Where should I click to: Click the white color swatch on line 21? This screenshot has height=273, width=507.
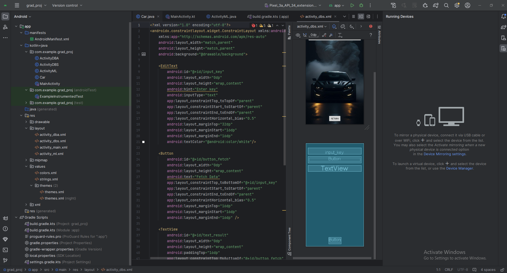coord(143,142)
